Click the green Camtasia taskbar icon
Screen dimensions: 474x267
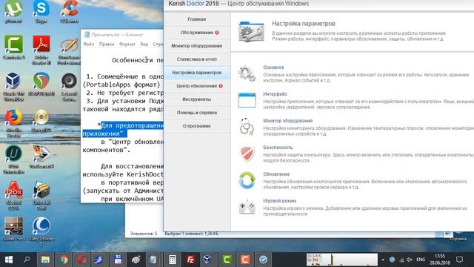[x=227, y=260]
